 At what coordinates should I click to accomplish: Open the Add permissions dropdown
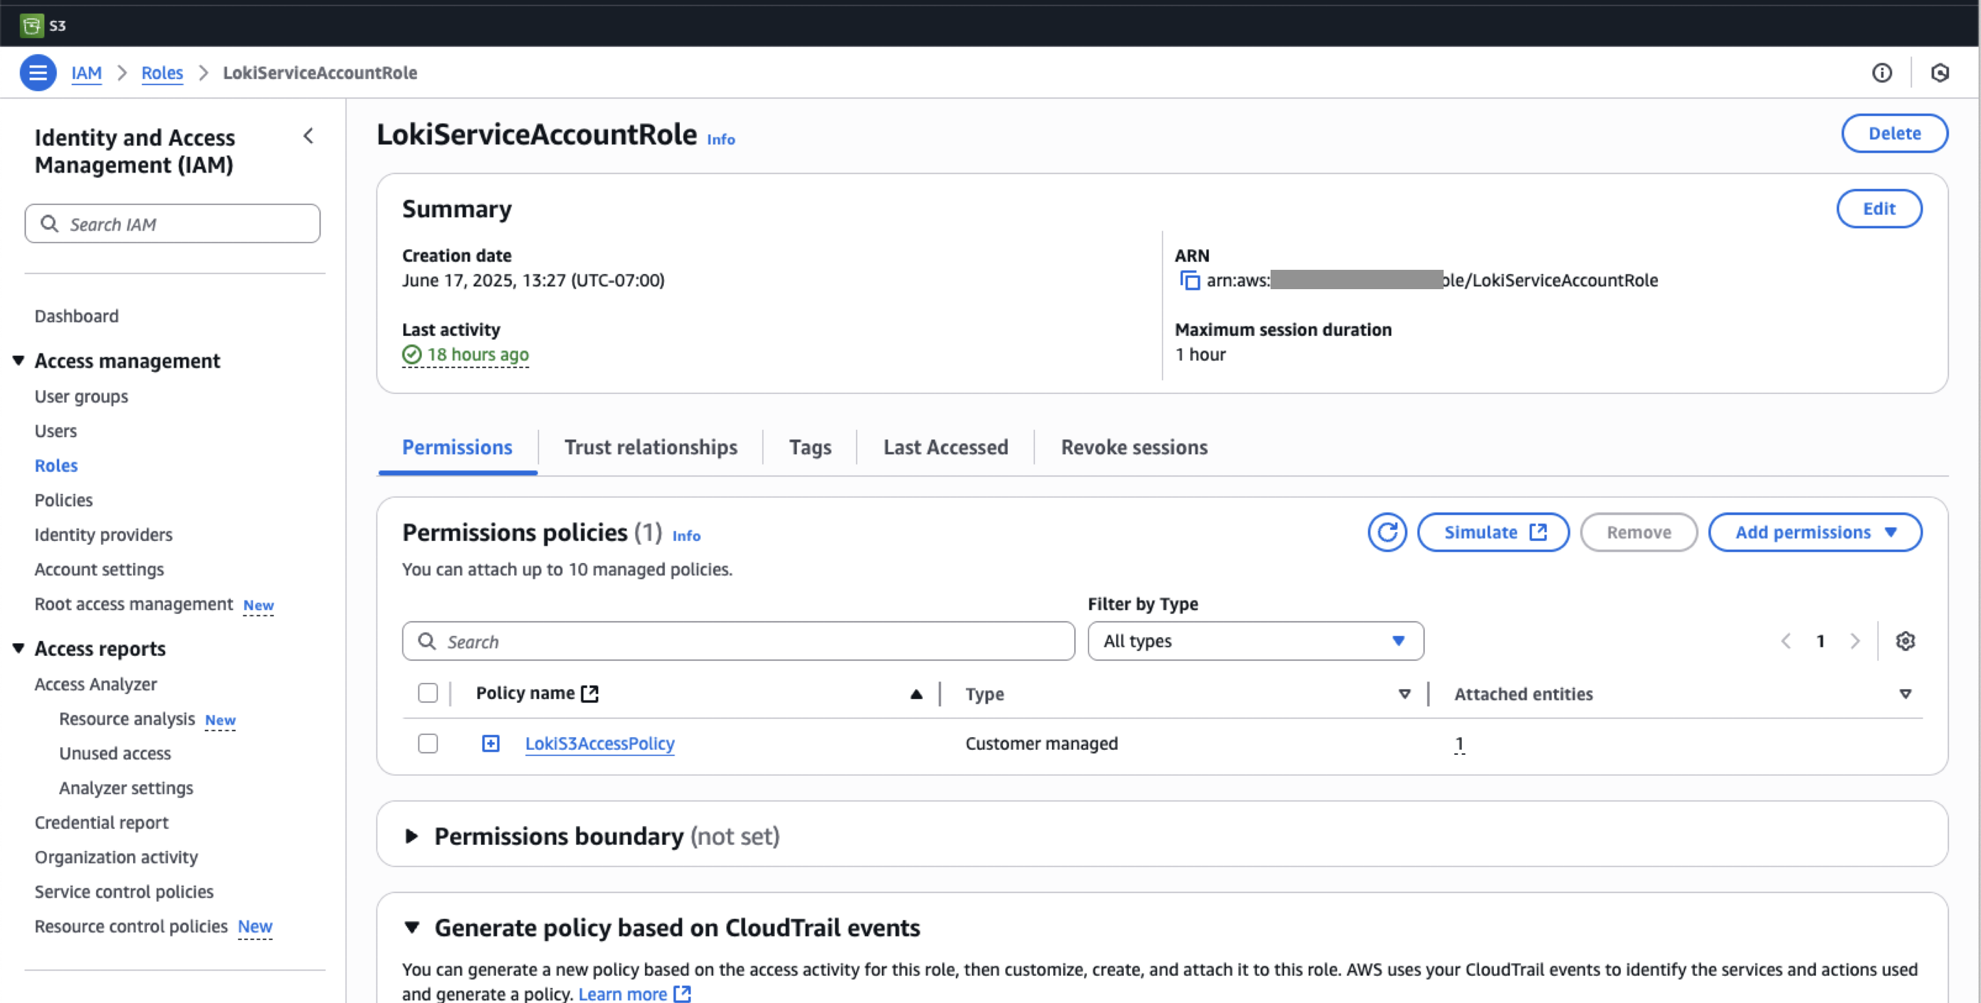coord(1815,532)
